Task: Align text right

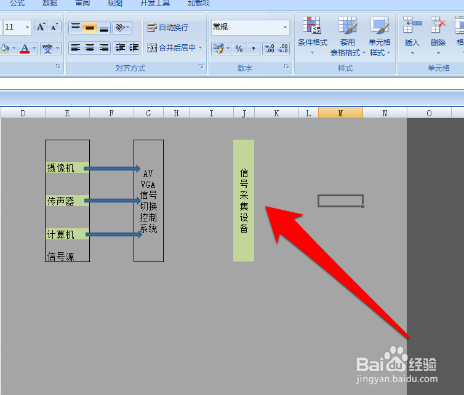Action: coord(103,47)
